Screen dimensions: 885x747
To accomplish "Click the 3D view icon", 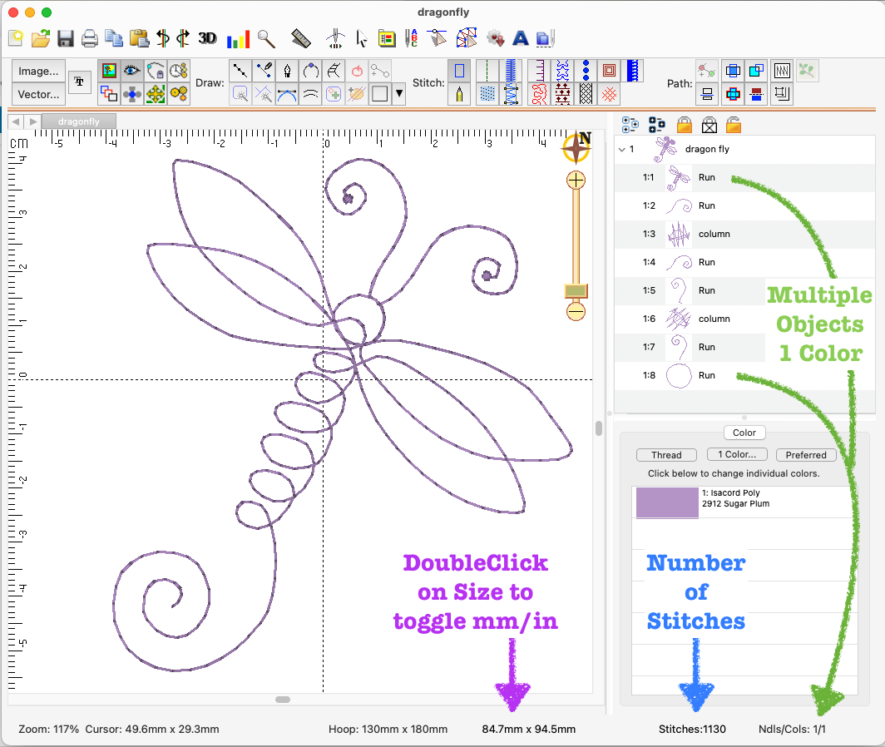I will 207,38.
